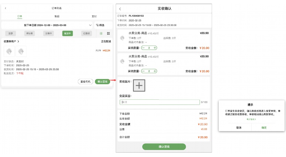Click the second product's quantity value field

[x=149, y=71]
